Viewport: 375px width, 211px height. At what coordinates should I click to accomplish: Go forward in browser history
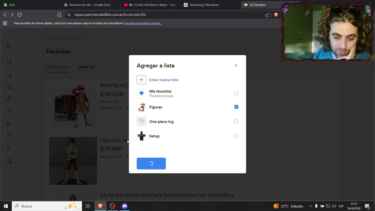tap(12, 15)
